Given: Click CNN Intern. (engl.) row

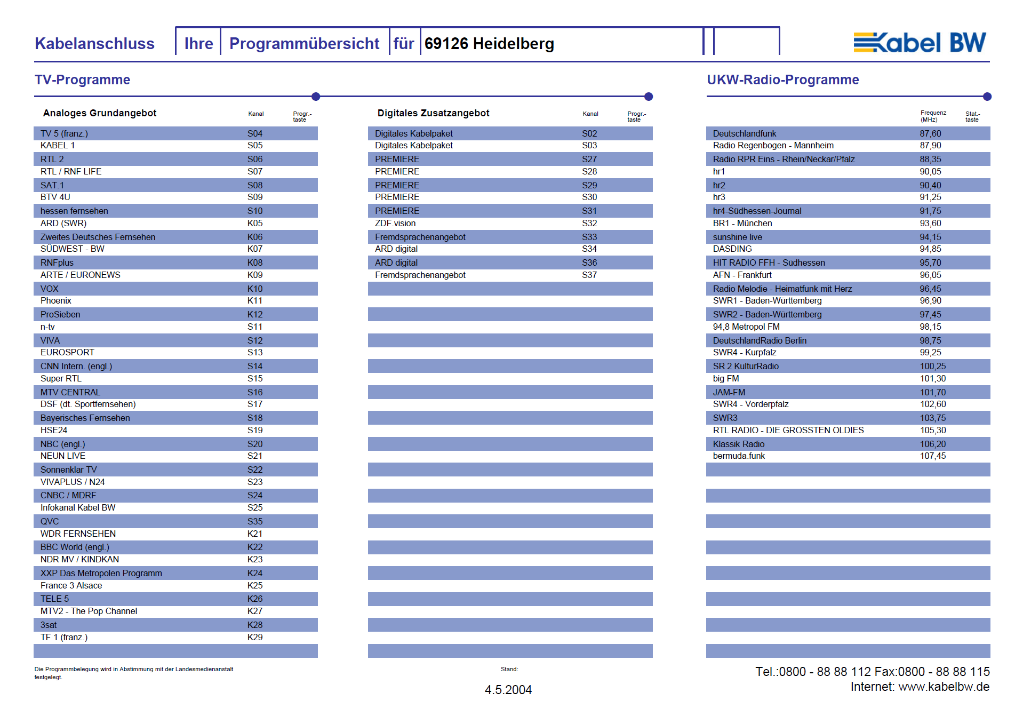Looking at the screenshot, I should [175, 366].
